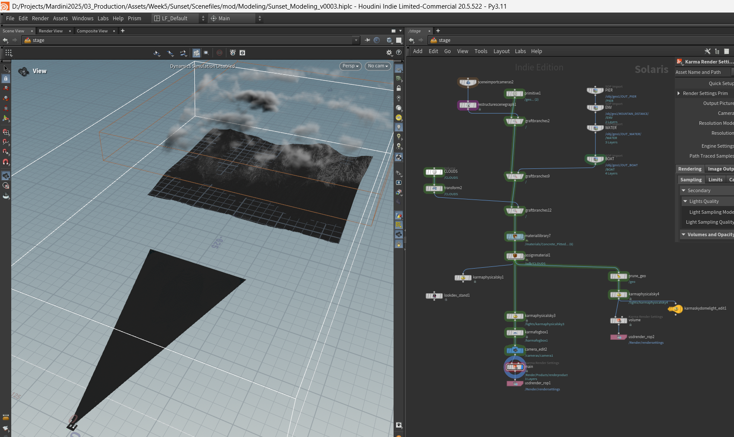This screenshot has height=437, width=734.
Task: Close the Scene View tab
Action: pyautogui.click(x=32, y=31)
